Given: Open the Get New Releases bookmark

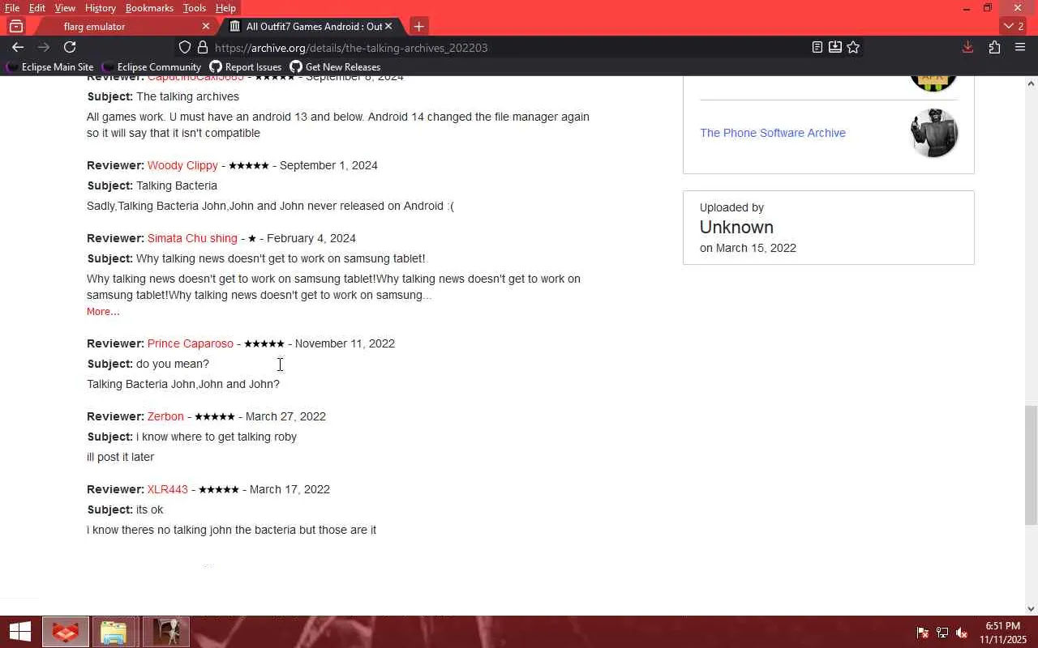Looking at the screenshot, I should point(335,67).
